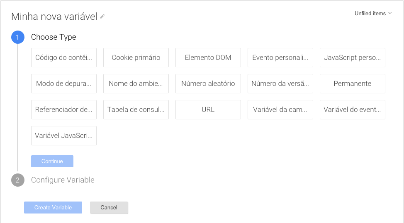Select the step 2 circle indicator
Viewport: 404px width, 223px height.
click(17, 180)
